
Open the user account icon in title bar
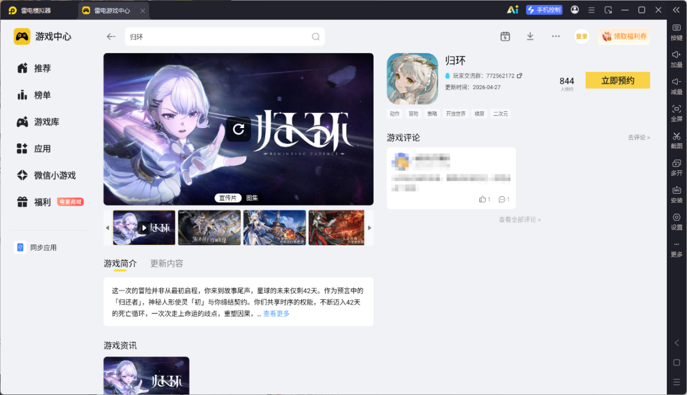point(575,10)
